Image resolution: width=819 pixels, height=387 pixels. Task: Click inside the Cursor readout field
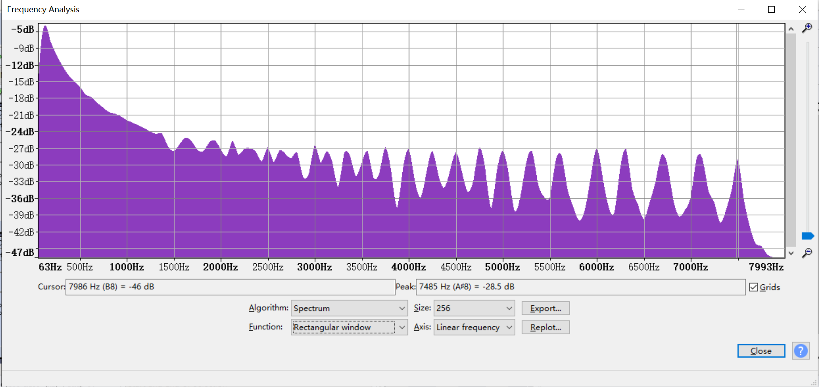pos(230,287)
